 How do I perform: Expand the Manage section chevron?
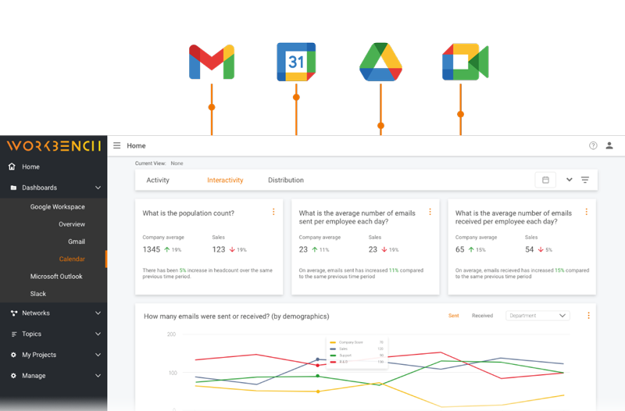[x=98, y=376]
